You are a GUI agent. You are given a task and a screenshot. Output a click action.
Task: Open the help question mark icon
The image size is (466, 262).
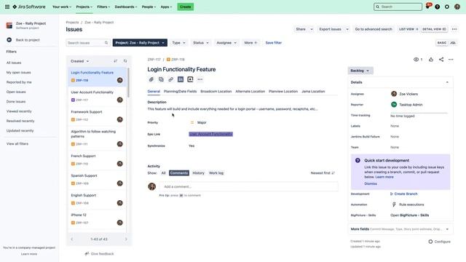[437, 7]
